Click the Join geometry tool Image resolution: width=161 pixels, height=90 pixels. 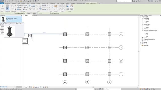pyautogui.click(x=19, y=9)
